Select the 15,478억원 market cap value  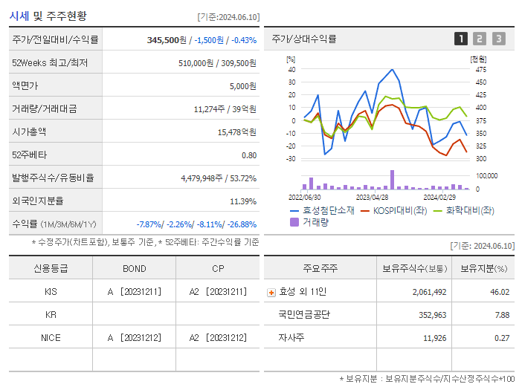tap(237, 132)
